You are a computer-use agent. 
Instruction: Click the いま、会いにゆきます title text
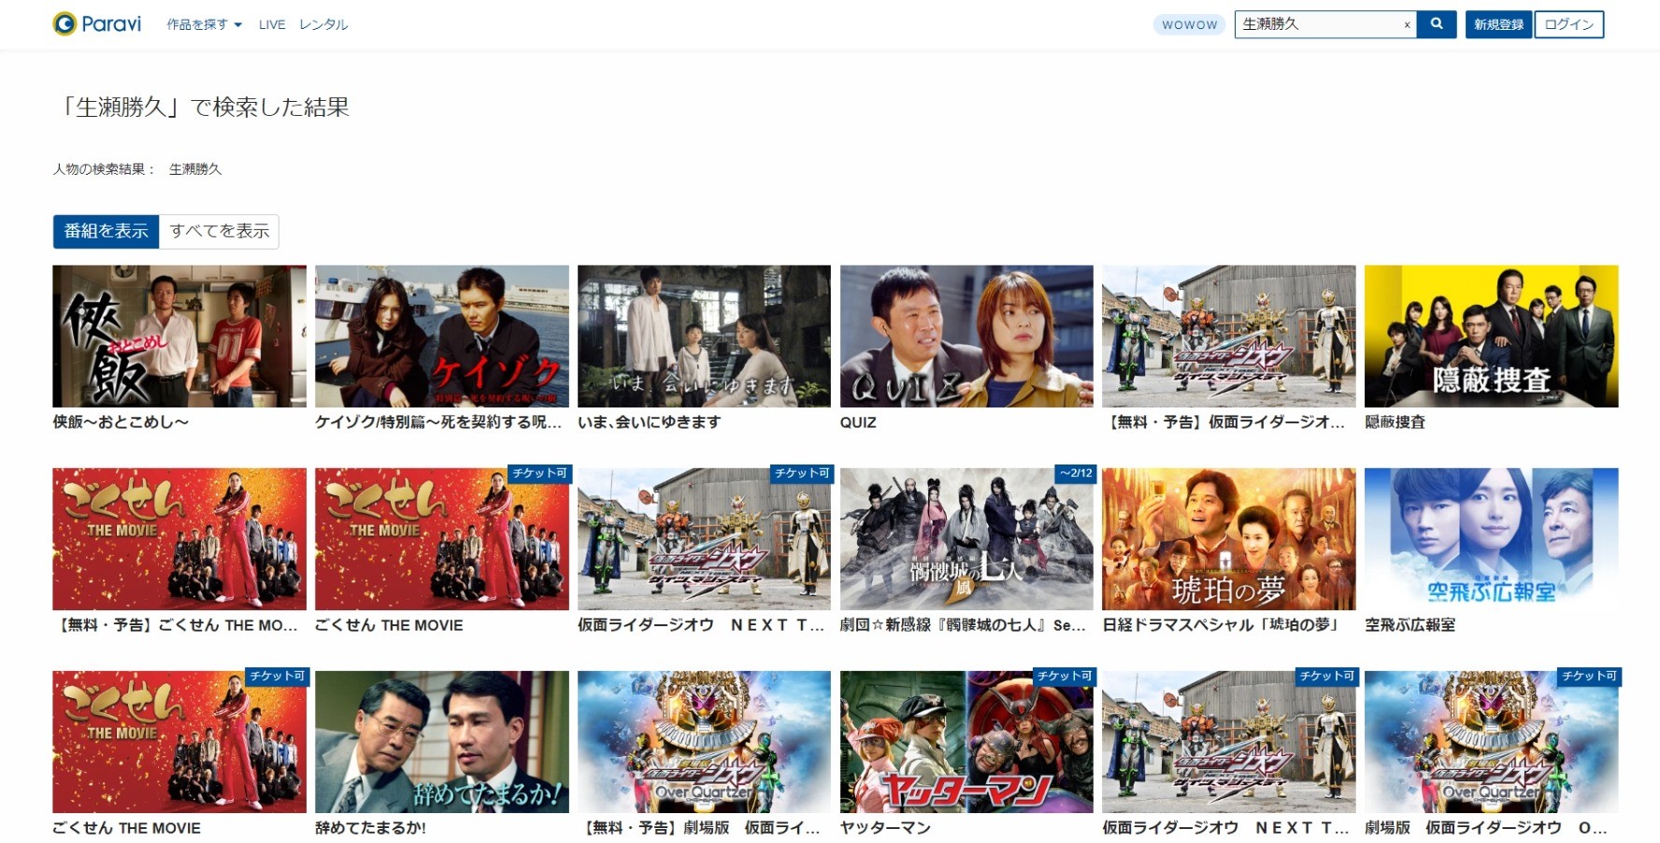point(649,421)
